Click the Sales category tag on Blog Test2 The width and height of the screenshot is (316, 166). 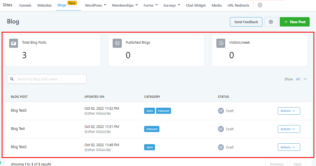point(149,147)
